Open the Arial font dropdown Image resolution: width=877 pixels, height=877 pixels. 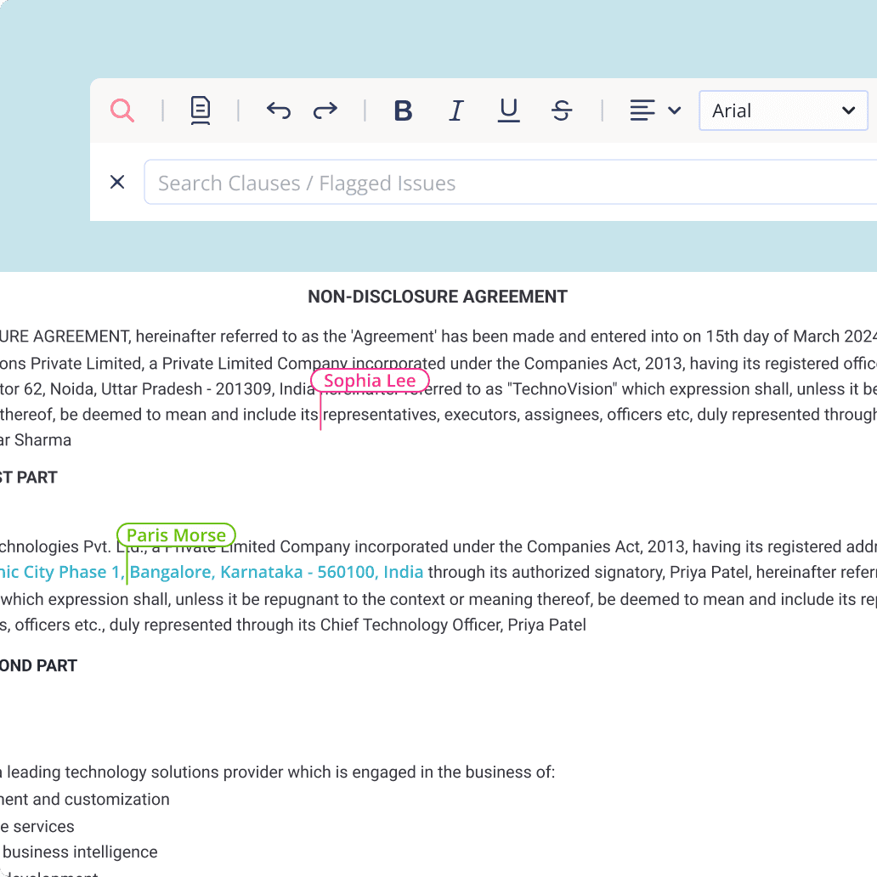[x=783, y=110]
